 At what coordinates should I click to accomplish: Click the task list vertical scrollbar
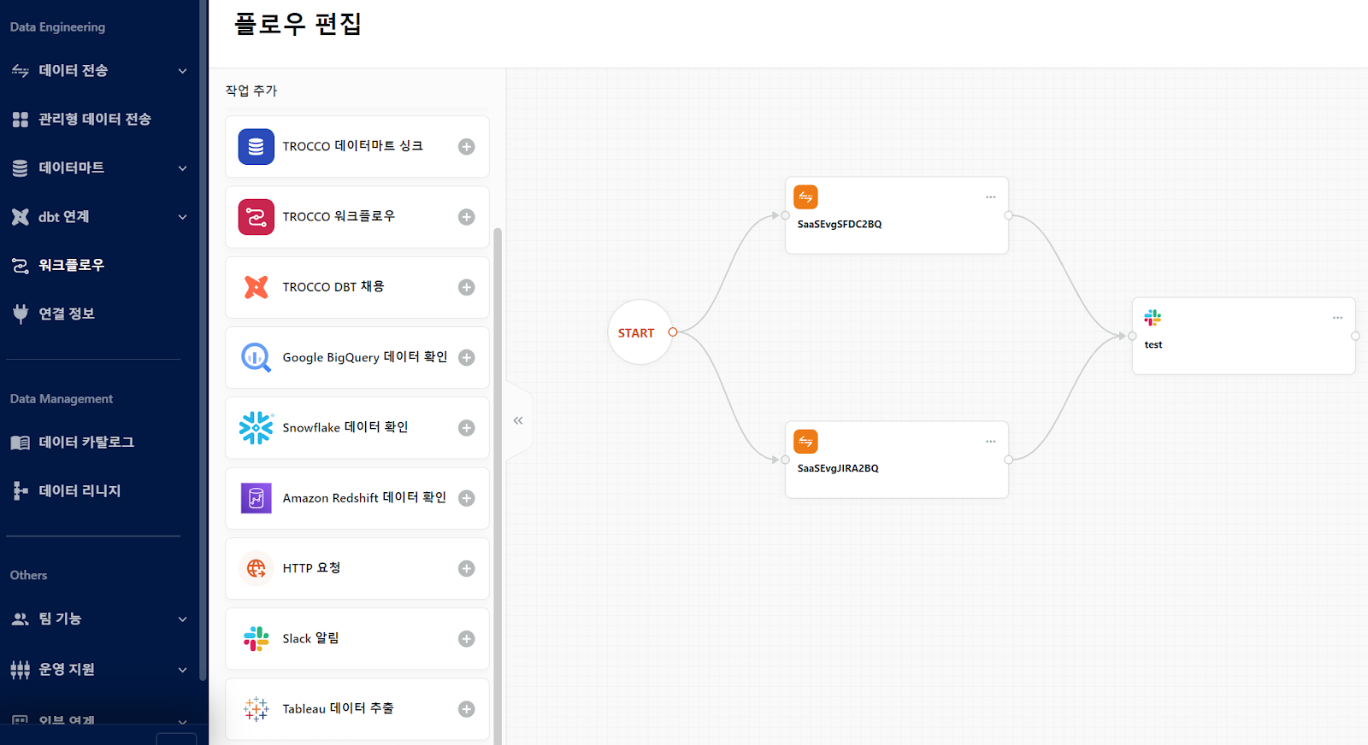[498, 485]
